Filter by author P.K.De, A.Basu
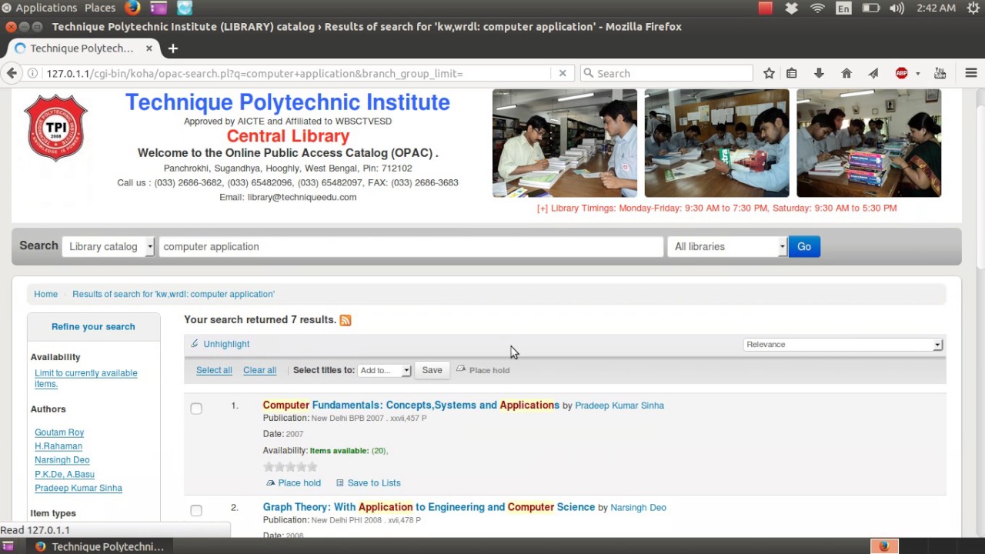Viewport: 985px width, 554px height. pyautogui.click(x=65, y=474)
